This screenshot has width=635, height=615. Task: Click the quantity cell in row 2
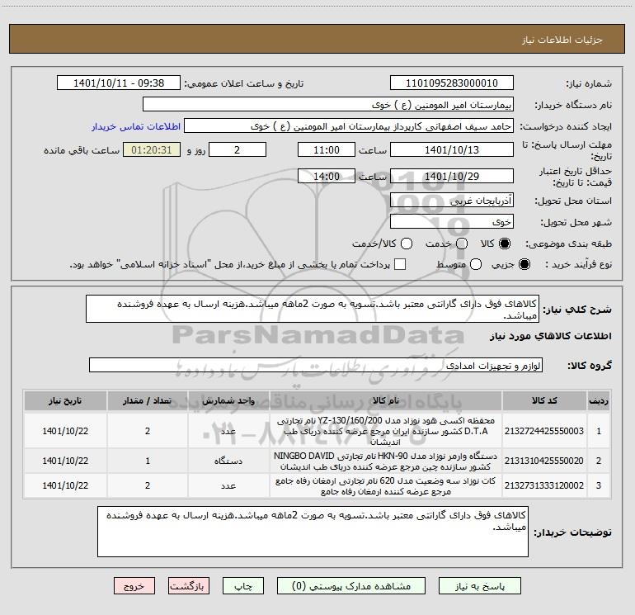[x=148, y=461]
